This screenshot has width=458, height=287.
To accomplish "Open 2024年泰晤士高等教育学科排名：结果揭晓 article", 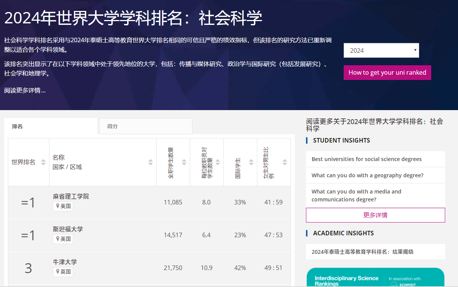I will tap(362, 252).
